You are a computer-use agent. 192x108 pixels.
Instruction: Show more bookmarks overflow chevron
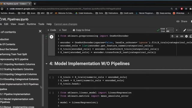[188, 13]
